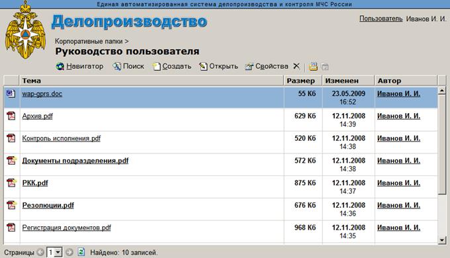Click the 23.05.2009 16:52 date cell
The width and height of the screenshot is (450, 258).
pos(348,97)
